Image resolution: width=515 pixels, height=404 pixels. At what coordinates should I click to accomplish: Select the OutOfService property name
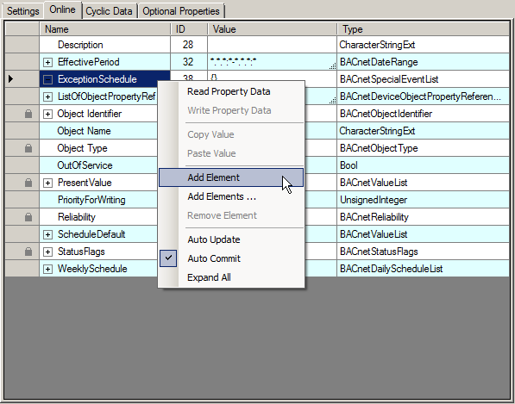pyautogui.click(x=85, y=165)
